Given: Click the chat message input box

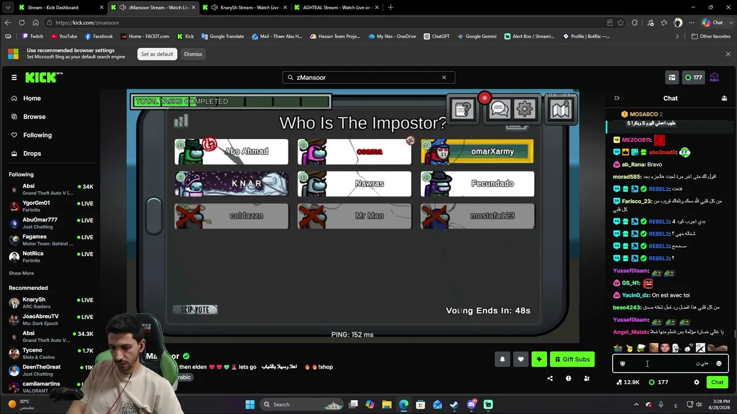Looking at the screenshot, I should (x=670, y=363).
